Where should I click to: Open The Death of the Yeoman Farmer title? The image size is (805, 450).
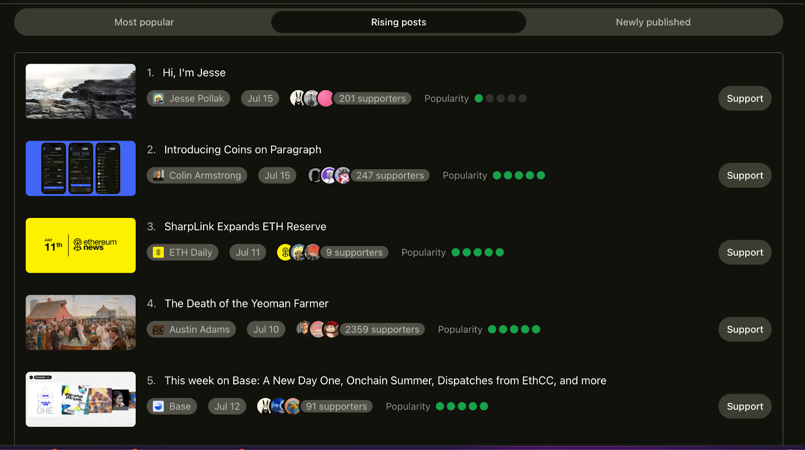(246, 304)
